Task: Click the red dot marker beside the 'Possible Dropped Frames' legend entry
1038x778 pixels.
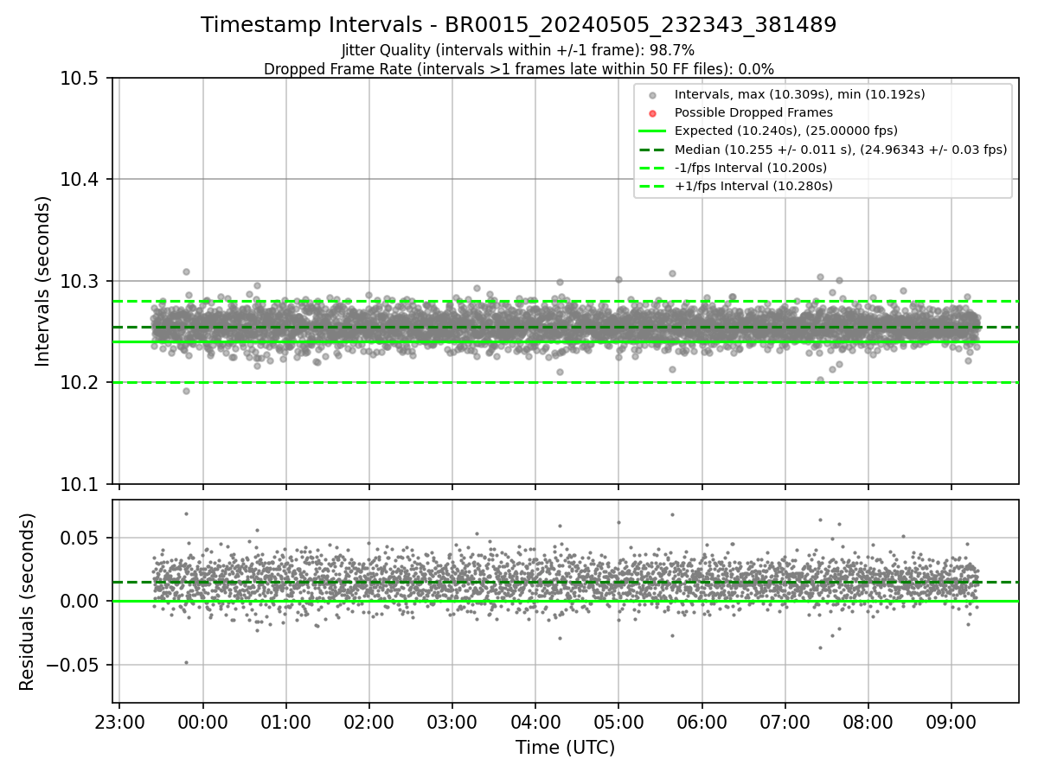Action: tap(653, 113)
